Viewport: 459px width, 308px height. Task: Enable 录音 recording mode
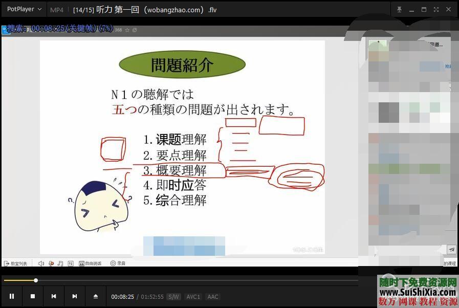coord(117,263)
